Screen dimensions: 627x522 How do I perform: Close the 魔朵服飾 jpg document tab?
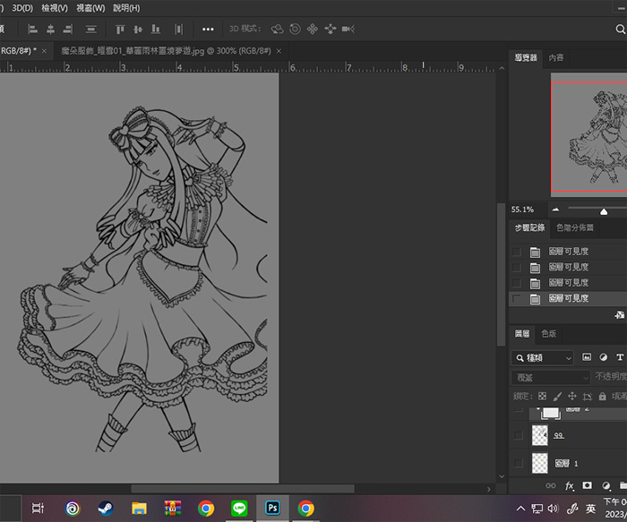coord(279,51)
